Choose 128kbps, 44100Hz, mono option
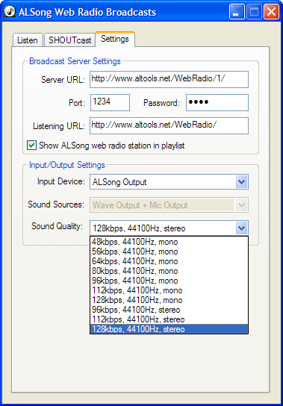This screenshot has height=406, width=283. [x=169, y=300]
